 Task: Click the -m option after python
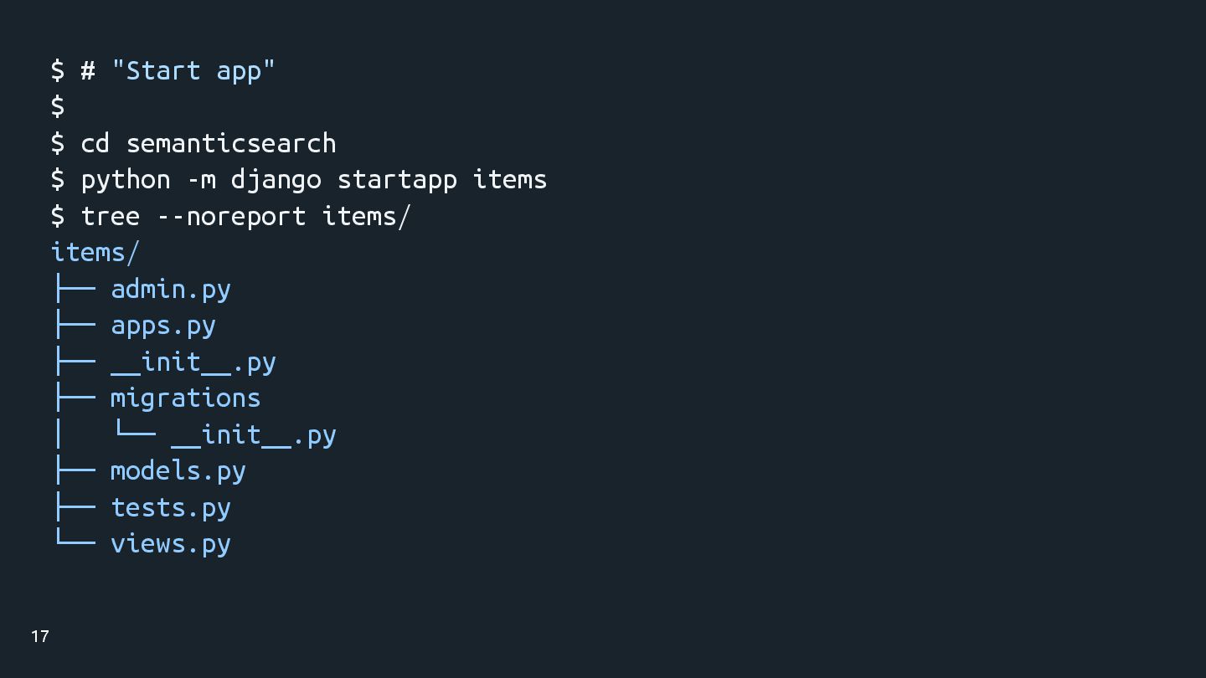[x=201, y=179]
